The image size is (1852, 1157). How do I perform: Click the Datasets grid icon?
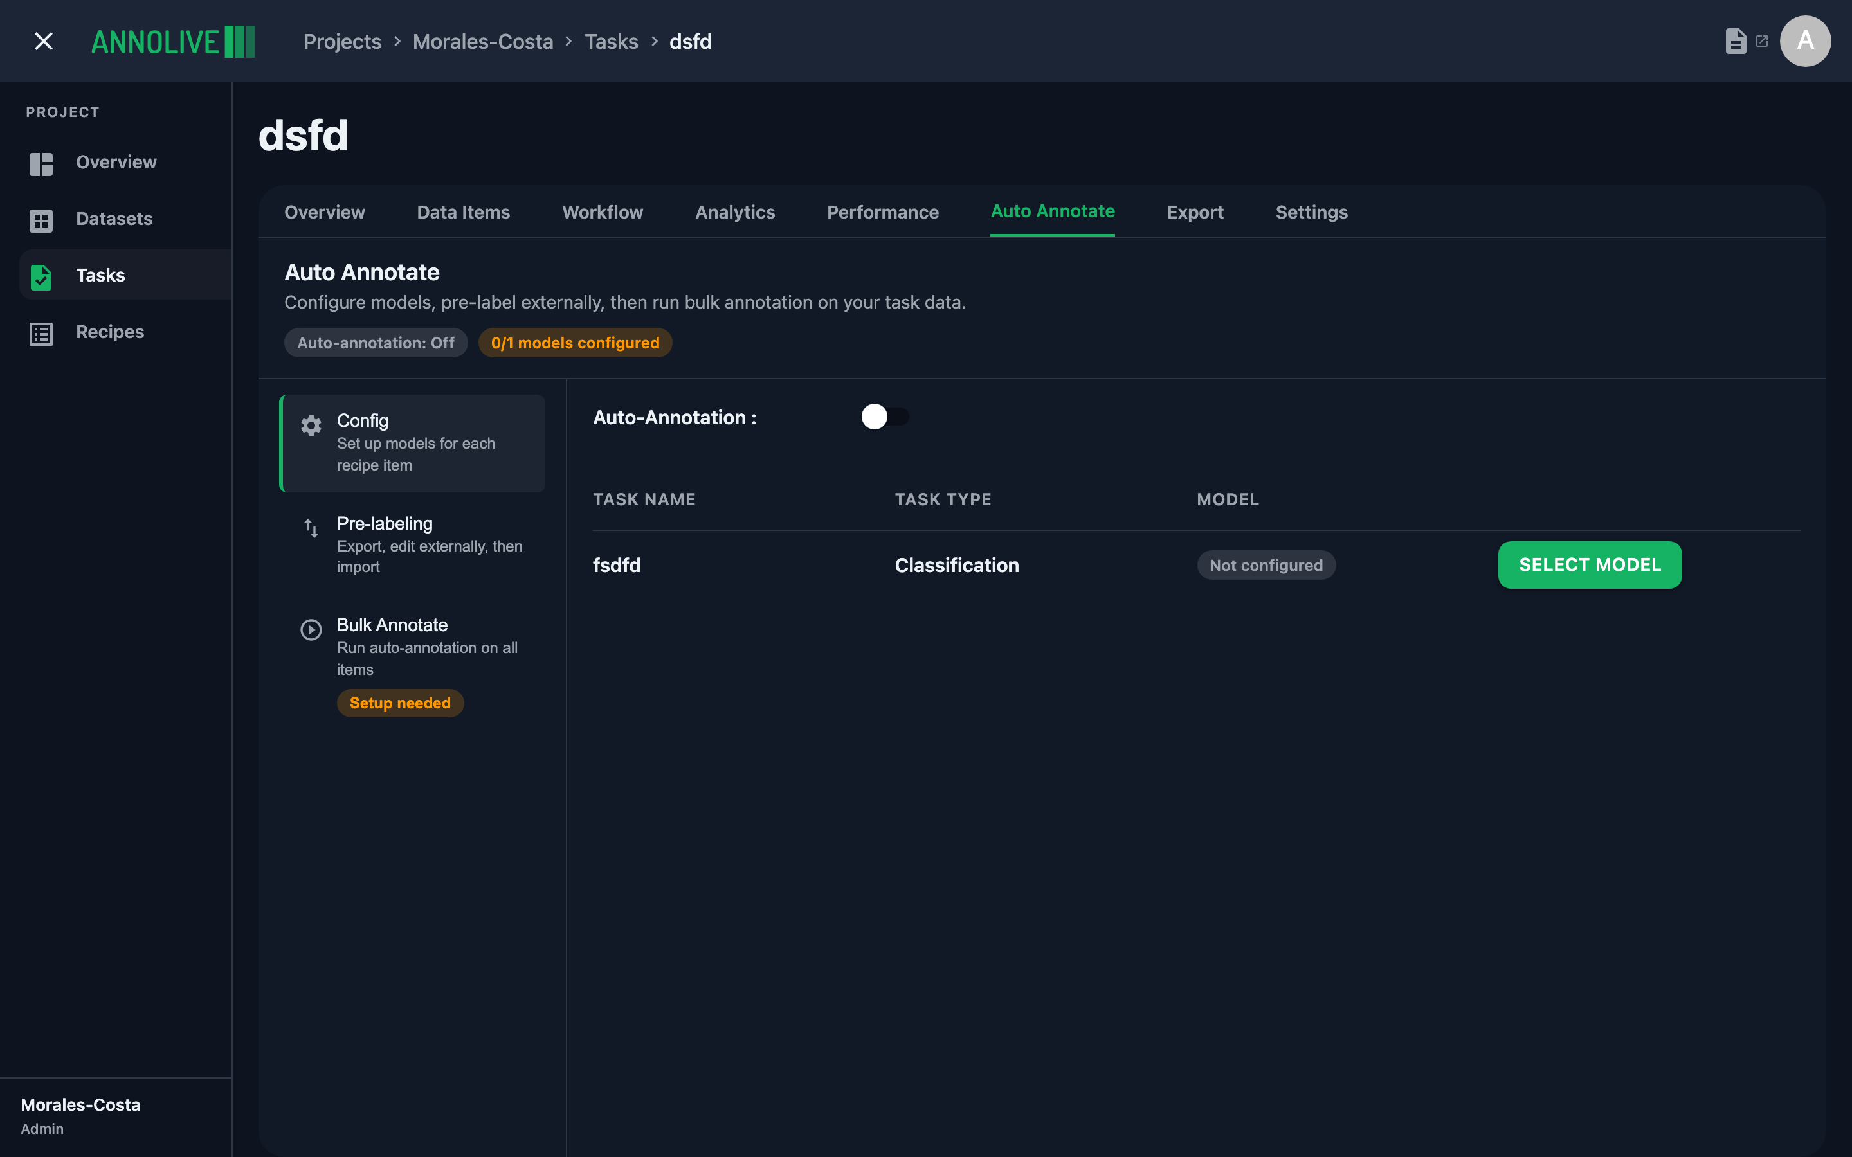[x=41, y=220]
